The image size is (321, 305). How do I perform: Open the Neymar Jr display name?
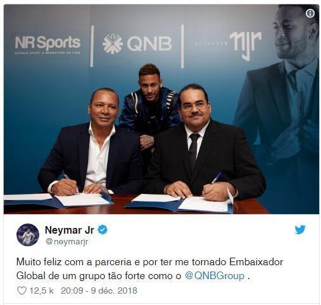[x=69, y=230]
